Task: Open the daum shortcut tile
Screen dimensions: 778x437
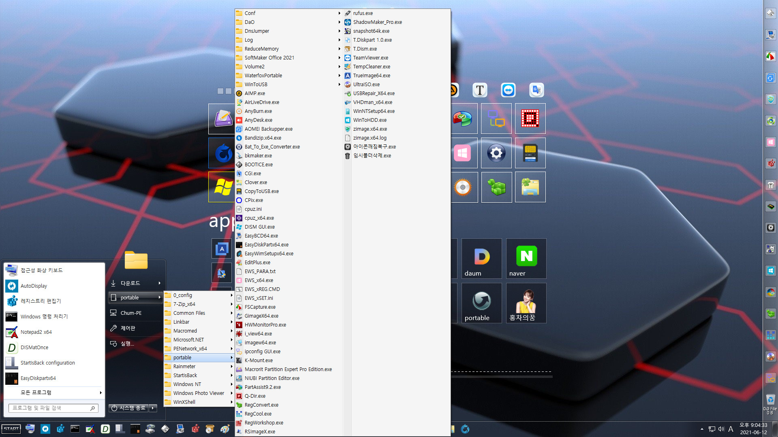Action: click(x=481, y=259)
